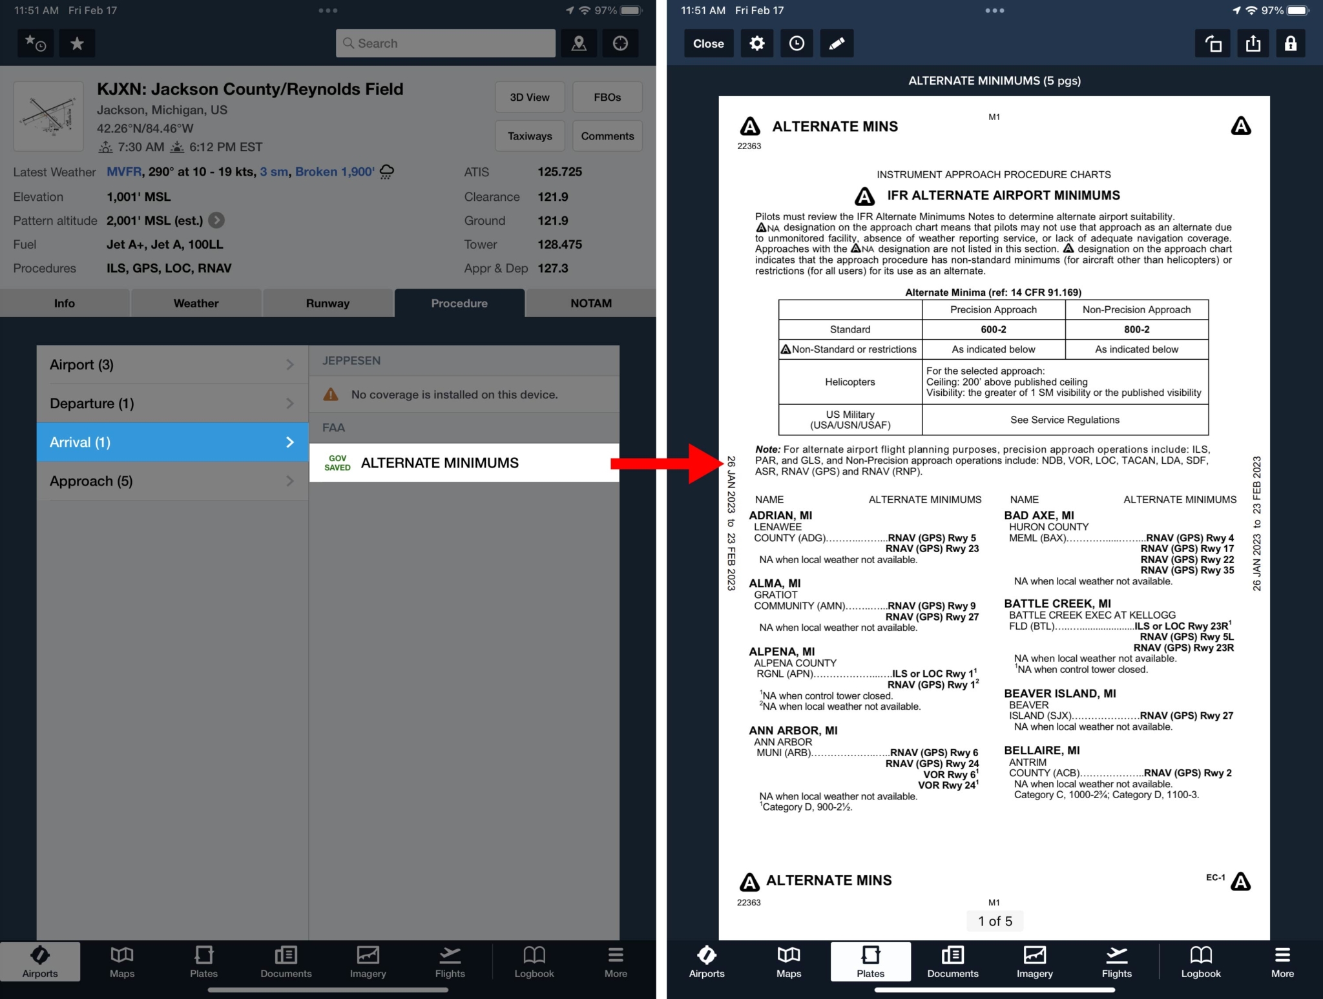1323x999 pixels.
Task: Switch to the NOTAM tab
Action: 590,303
